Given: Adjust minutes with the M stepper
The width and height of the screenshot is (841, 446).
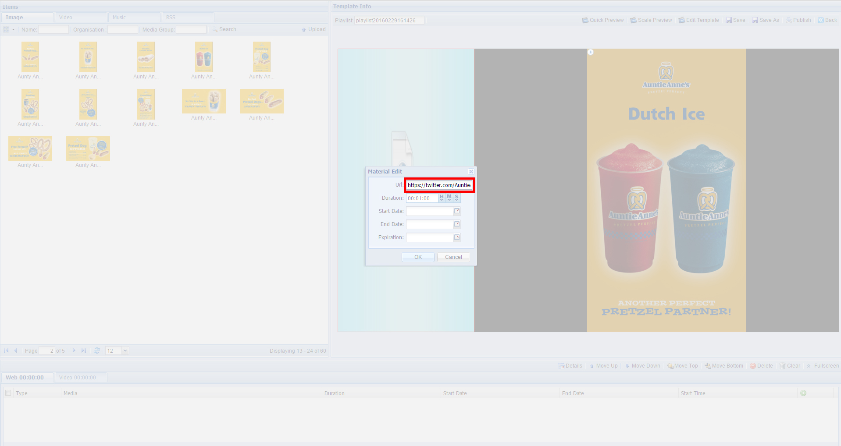Looking at the screenshot, I should (x=449, y=198).
